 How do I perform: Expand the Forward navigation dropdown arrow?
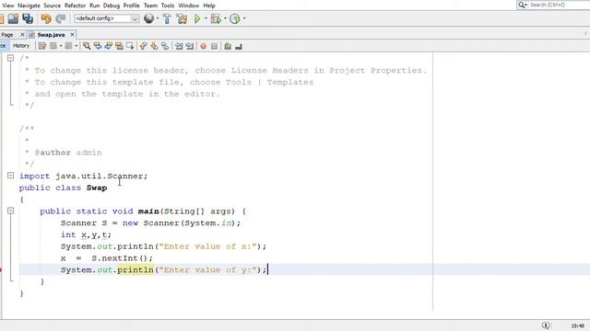tap(76, 46)
